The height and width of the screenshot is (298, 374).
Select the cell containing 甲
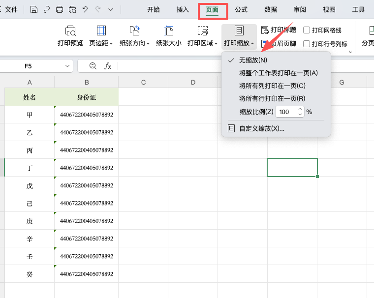click(30, 115)
